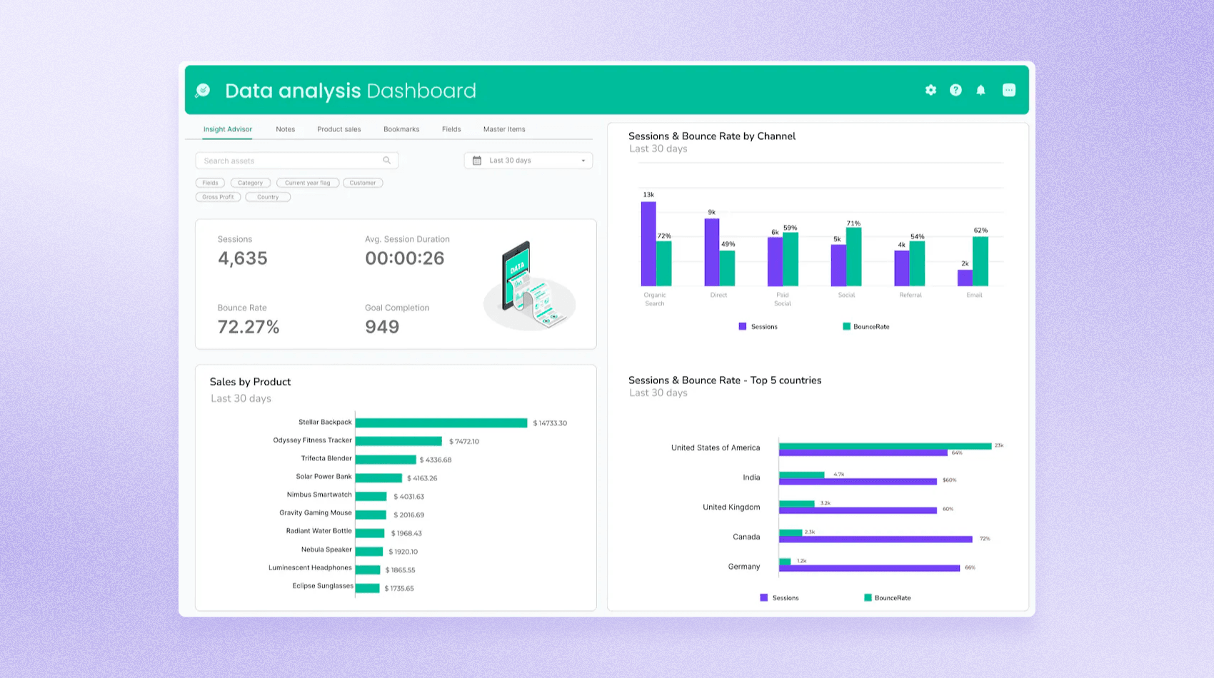Go to the Master Items tab
Image resolution: width=1214 pixels, height=678 pixels.
click(x=503, y=129)
